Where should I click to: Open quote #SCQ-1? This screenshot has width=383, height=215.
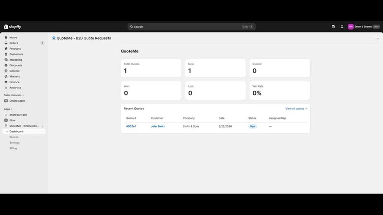tap(131, 126)
